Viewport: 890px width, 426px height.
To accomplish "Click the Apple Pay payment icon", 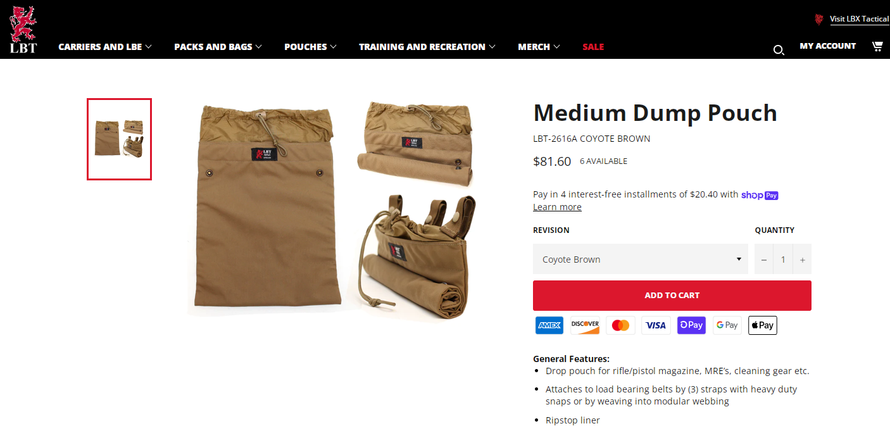I will click(x=762, y=325).
